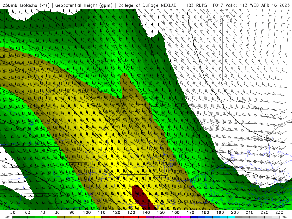
Task: Click the 150 label on the color scale
Action: (x=161, y=212)
